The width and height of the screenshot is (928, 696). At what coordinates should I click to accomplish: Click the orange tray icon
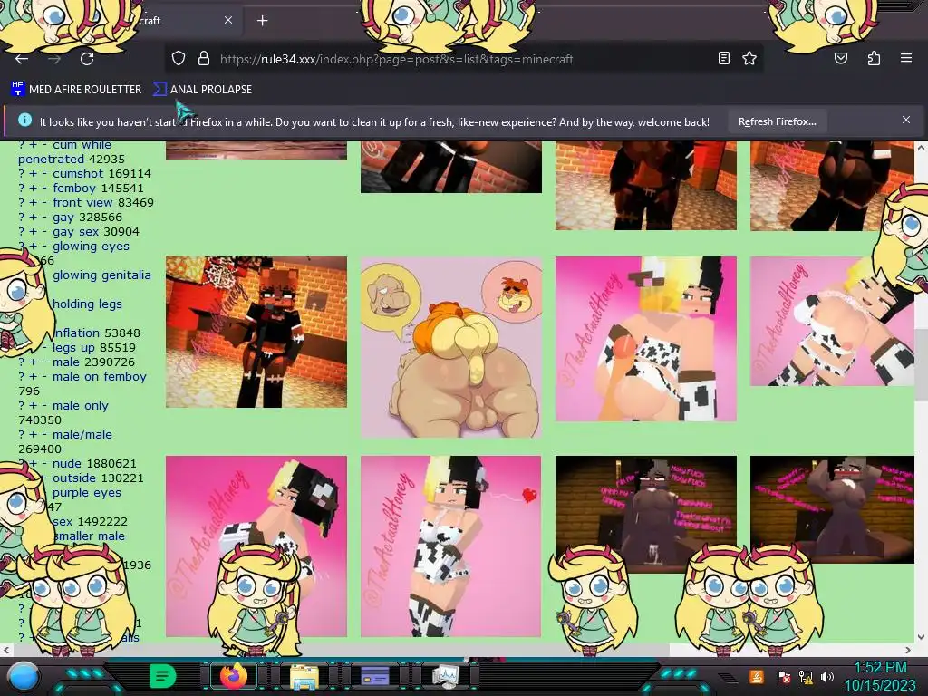(x=757, y=676)
